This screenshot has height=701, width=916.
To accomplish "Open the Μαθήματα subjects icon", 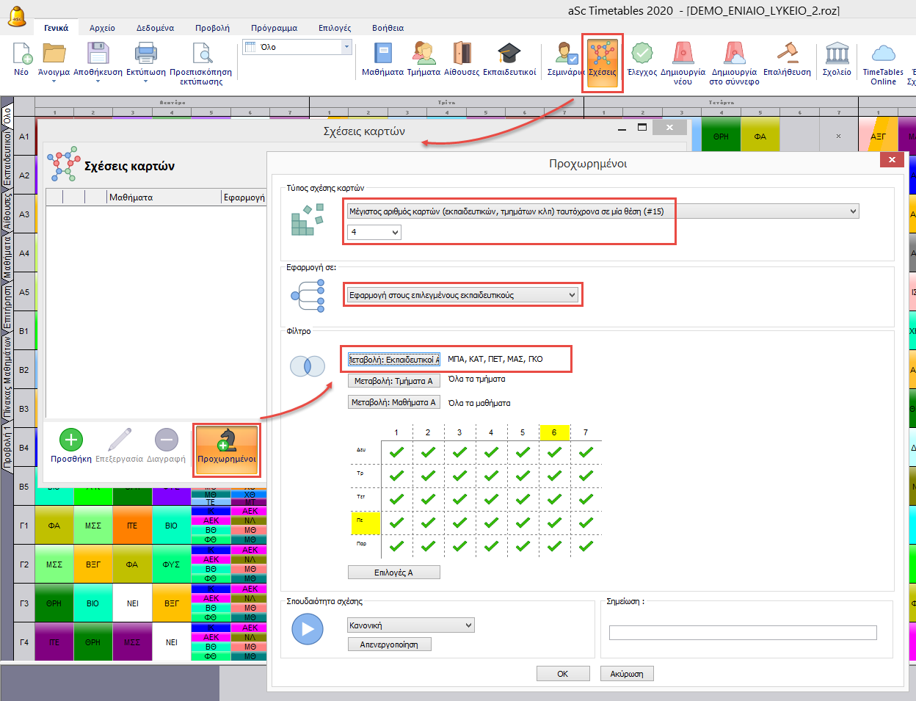I will point(382,54).
